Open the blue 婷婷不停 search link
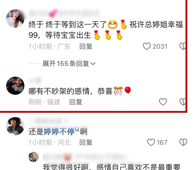This screenshot has height=170, width=194. click(x=59, y=132)
